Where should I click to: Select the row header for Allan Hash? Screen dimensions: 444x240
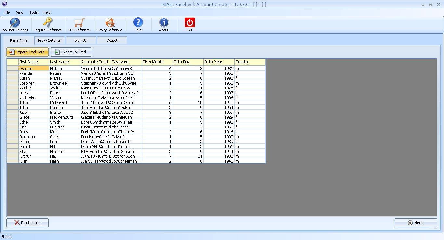(x=12, y=161)
